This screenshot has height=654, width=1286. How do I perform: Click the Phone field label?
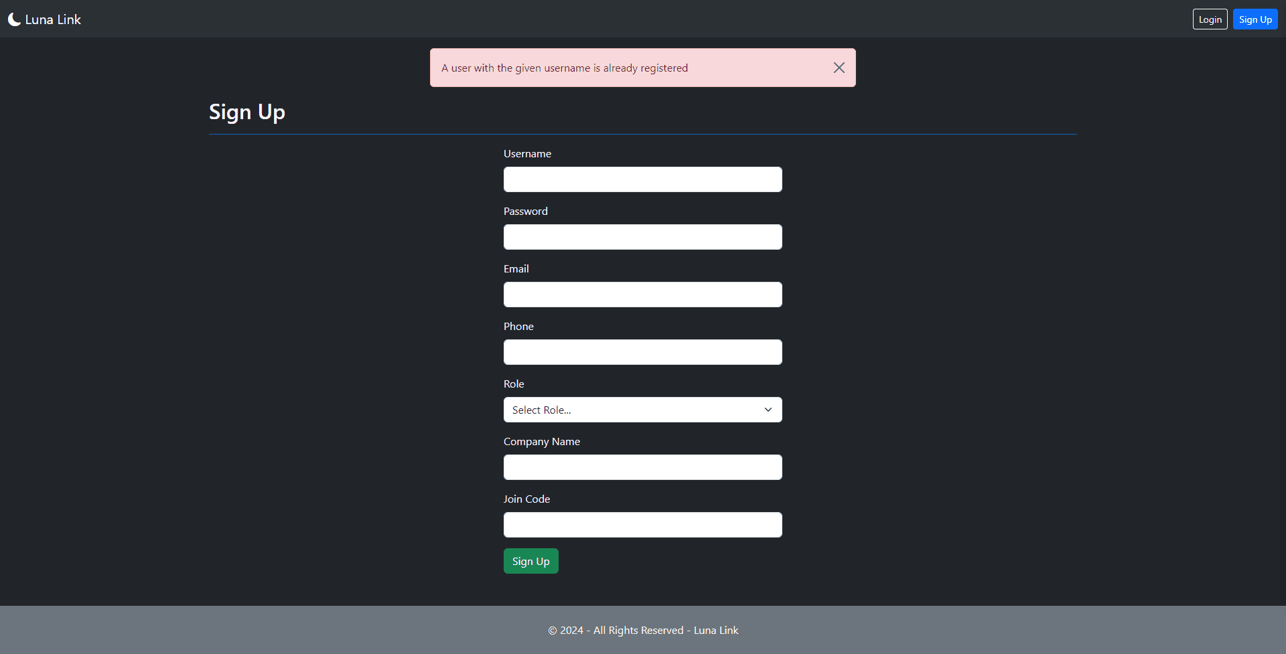(519, 327)
